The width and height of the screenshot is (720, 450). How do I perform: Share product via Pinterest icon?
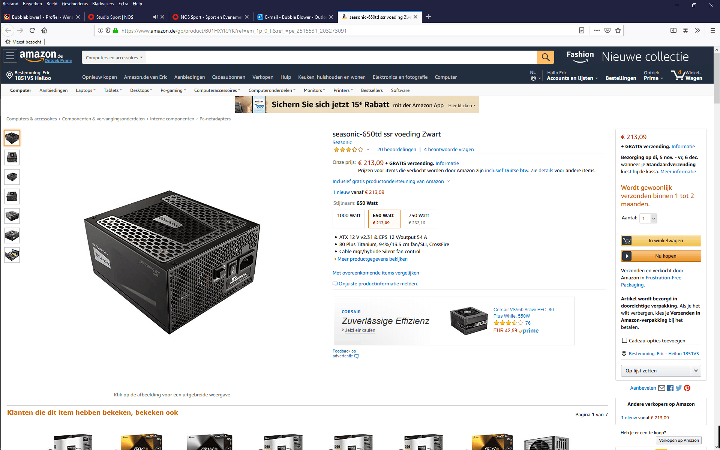(687, 388)
